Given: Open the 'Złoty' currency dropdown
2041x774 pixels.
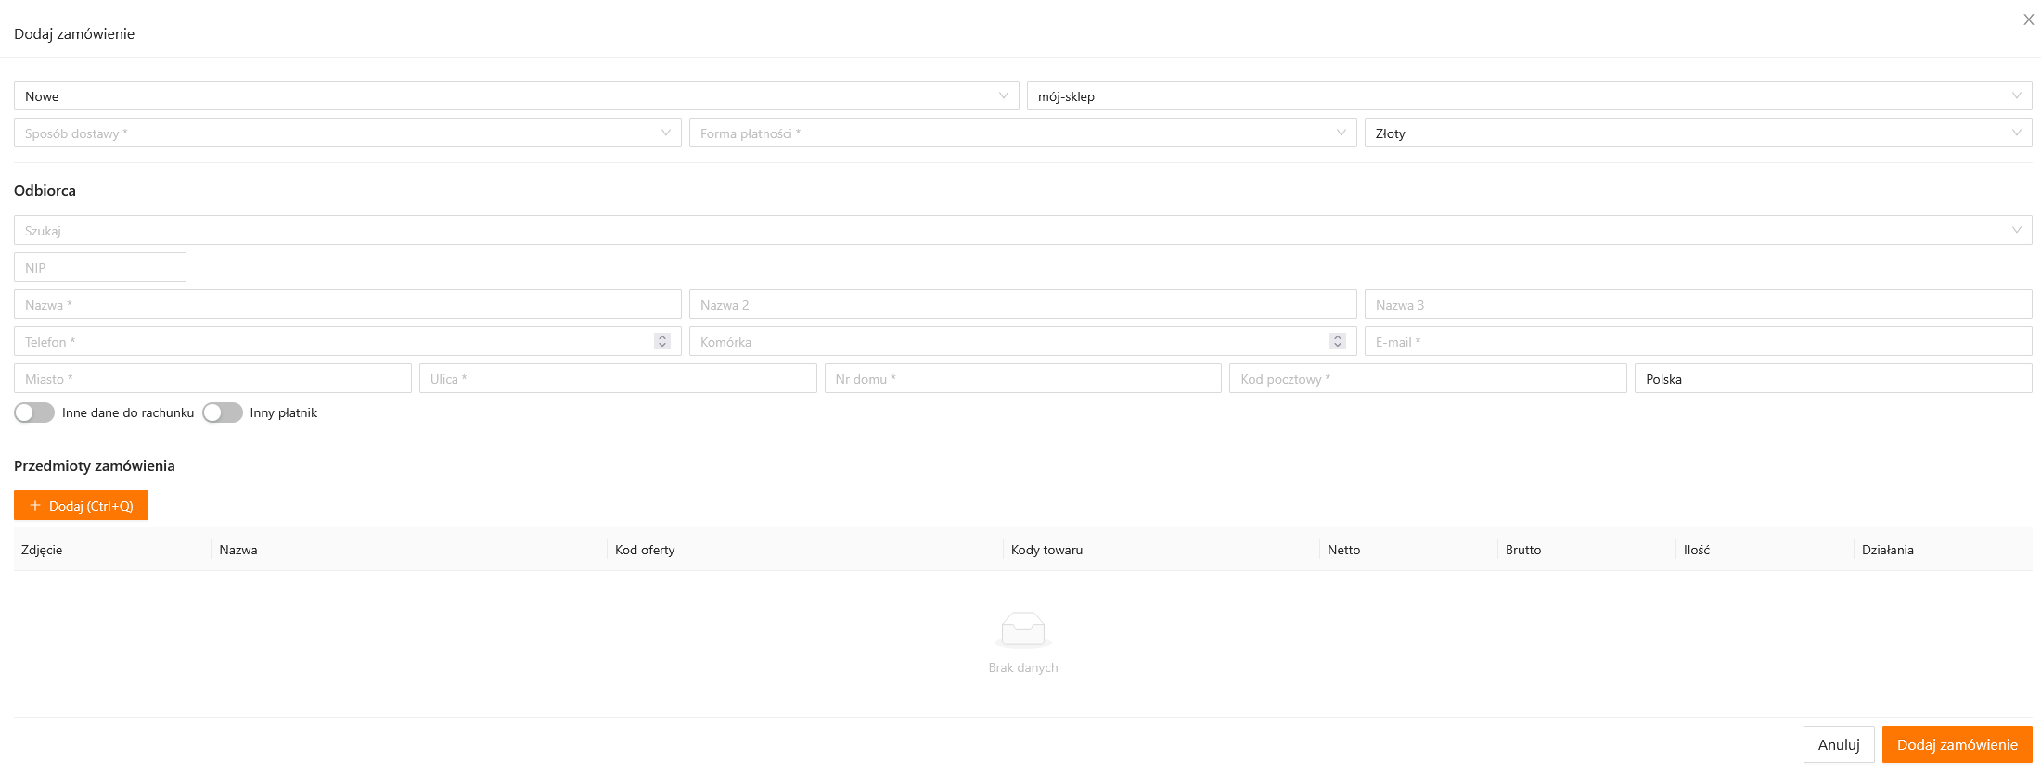Looking at the screenshot, I should (1698, 133).
